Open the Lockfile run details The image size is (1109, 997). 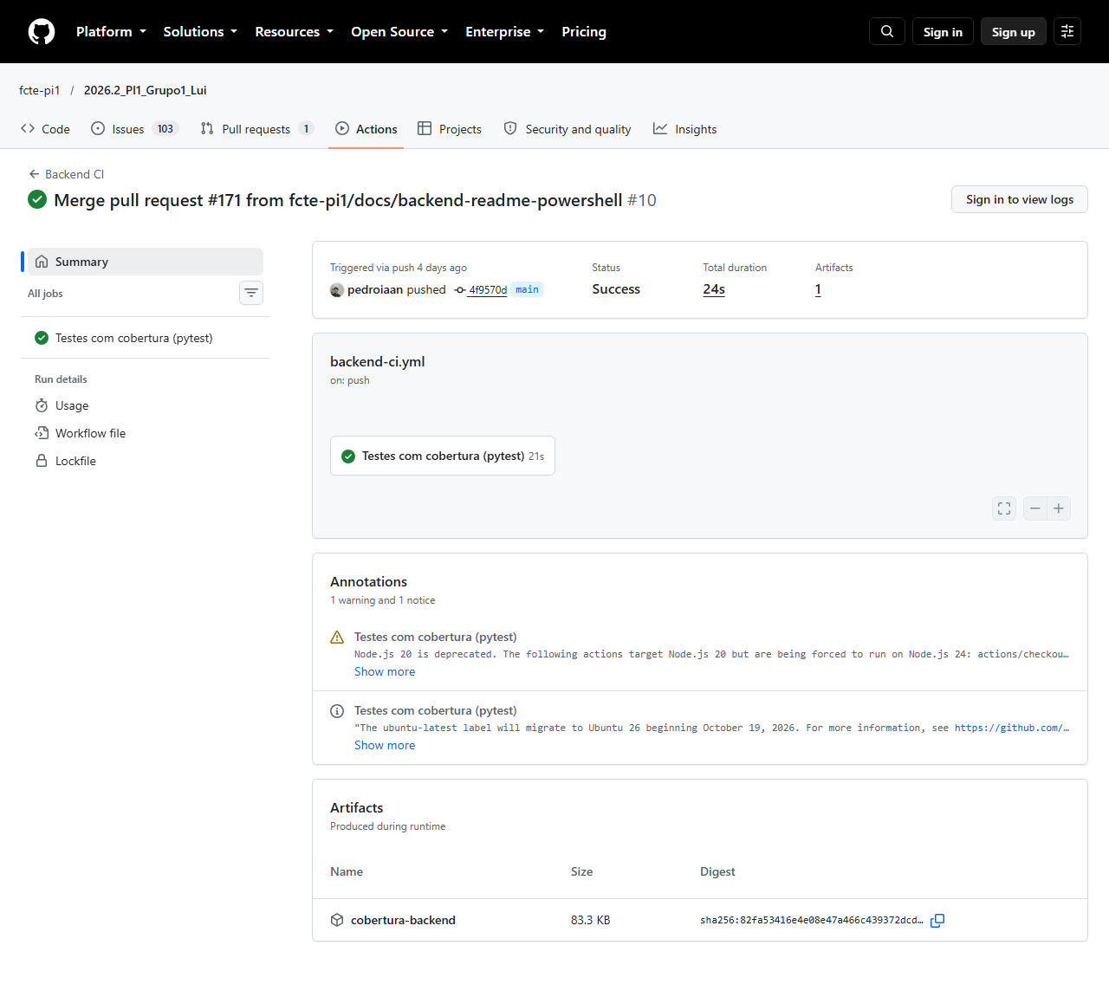coord(146,461)
